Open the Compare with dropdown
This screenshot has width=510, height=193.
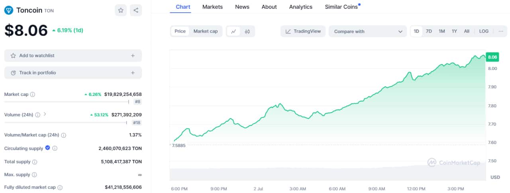tap(368, 31)
